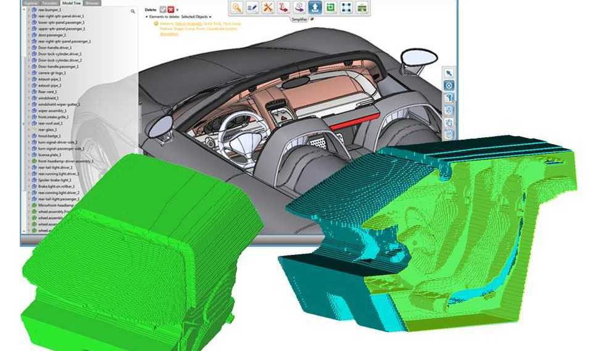The image size is (590, 351).
Task: Click the green square frame toolbar icon
Action: tap(330, 8)
